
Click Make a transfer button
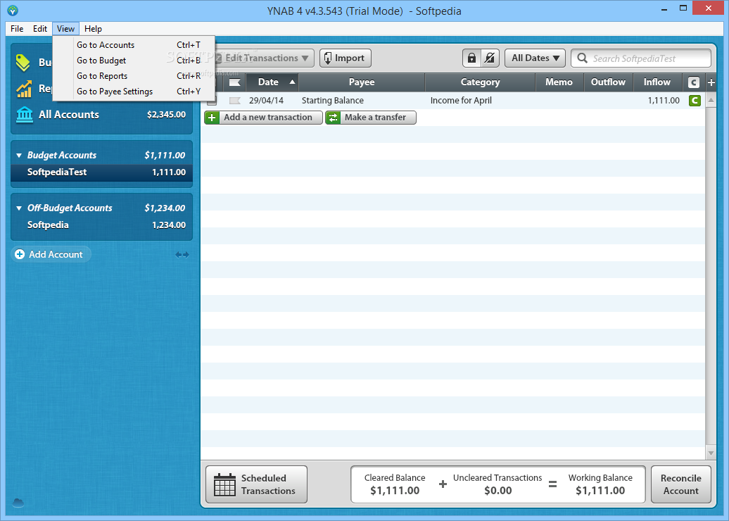(x=371, y=118)
